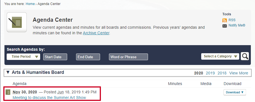Screen dimensions: 255x102
Task: Switch to the 2019 agendas tab
Action: click(210, 73)
